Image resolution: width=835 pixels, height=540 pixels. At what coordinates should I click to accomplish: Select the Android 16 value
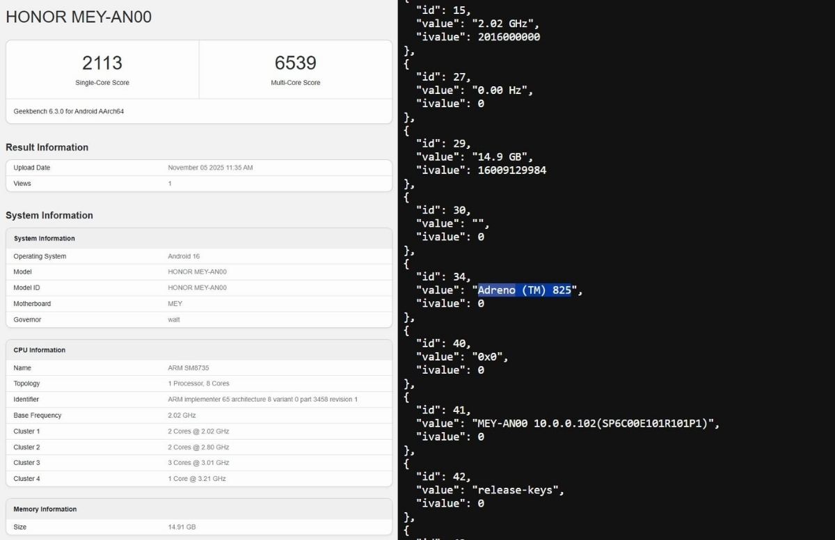click(x=184, y=256)
